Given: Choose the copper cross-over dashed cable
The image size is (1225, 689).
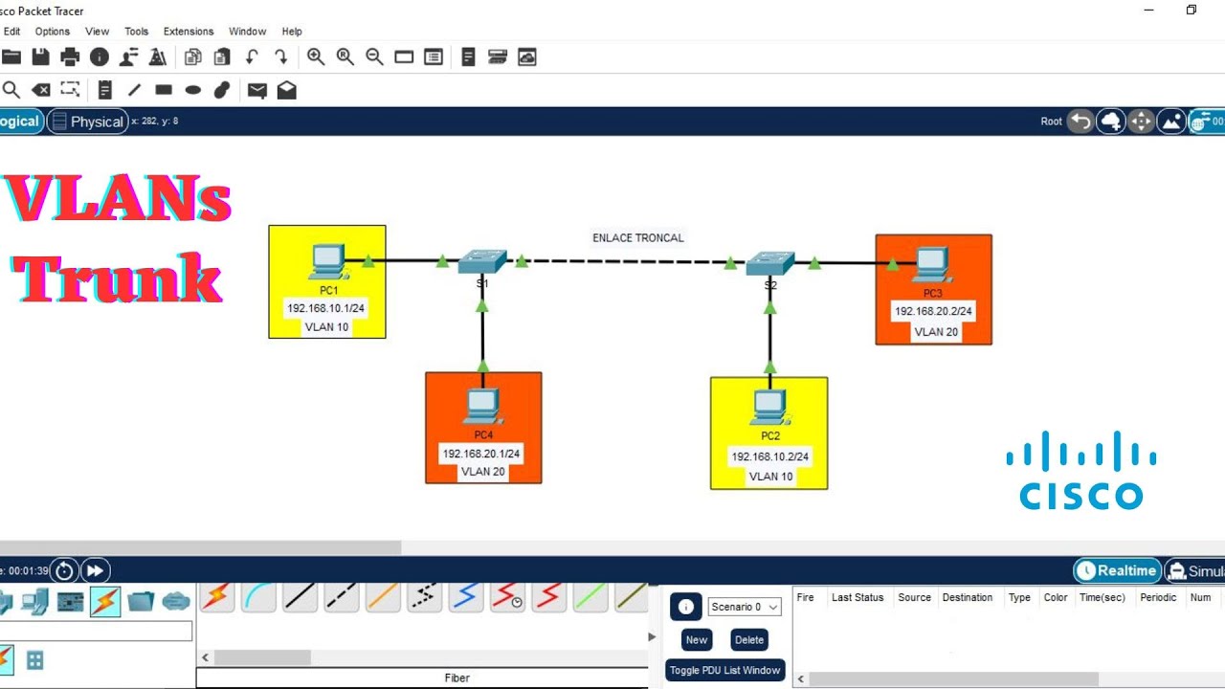Looking at the screenshot, I should coord(342,597).
